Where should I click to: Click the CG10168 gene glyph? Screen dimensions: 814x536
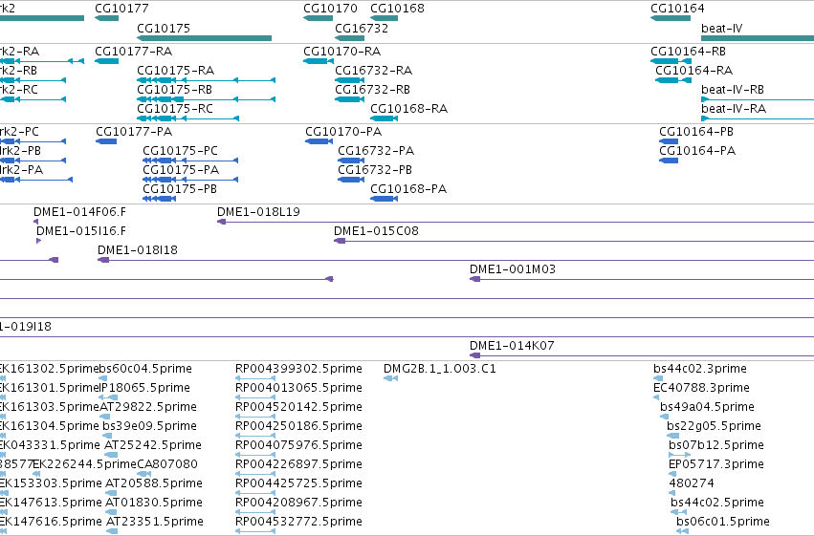[384, 18]
